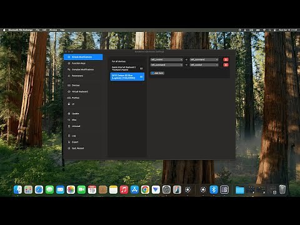Open Photos from the Dock
Viewport: 300px width, 225px height.
coord(71,190)
